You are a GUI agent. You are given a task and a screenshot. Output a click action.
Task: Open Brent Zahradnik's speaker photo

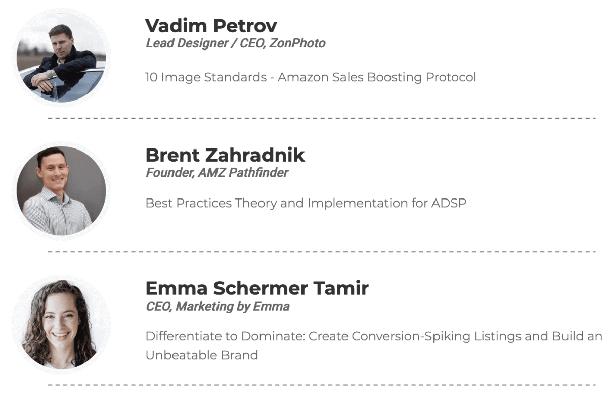tap(61, 191)
